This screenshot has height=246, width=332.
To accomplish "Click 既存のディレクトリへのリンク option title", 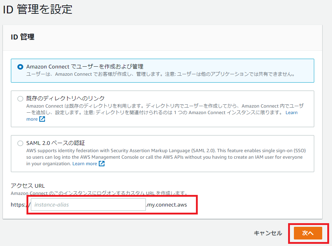I will click(65, 98).
